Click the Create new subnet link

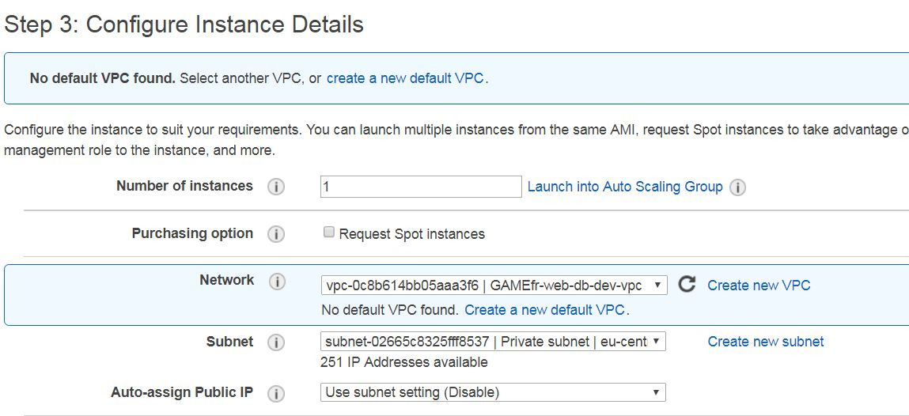(765, 341)
